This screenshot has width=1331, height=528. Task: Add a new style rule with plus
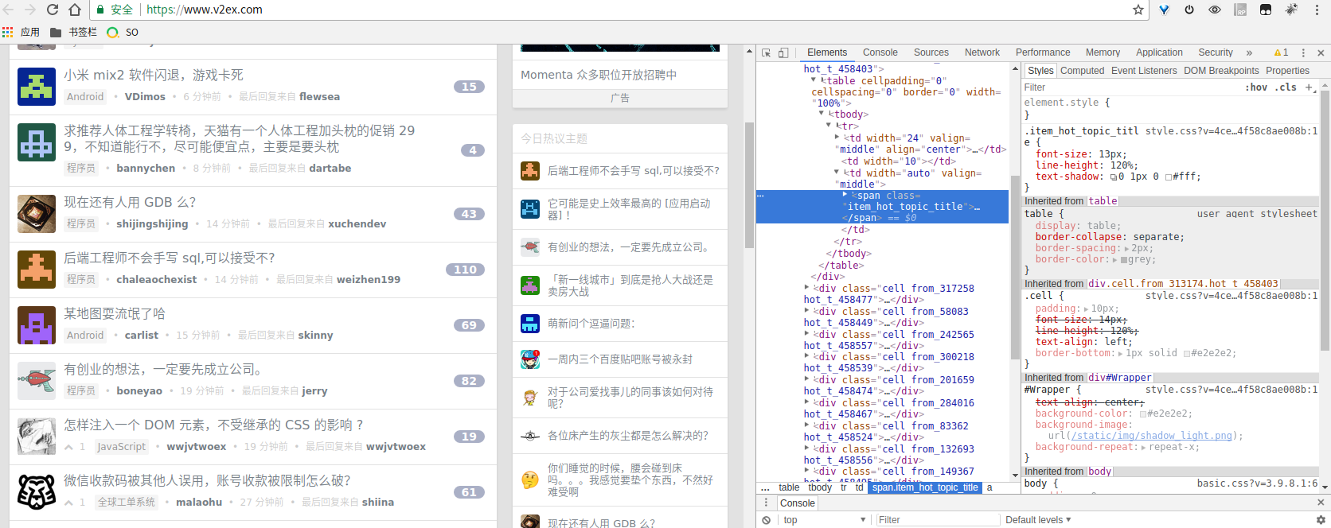[x=1309, y=87]
